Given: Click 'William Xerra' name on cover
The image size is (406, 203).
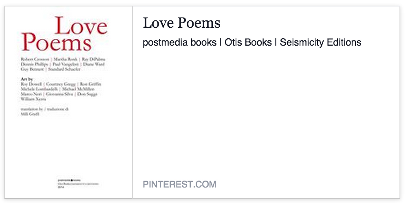Looking at the screenshot, I should click(x=33, y=99).
